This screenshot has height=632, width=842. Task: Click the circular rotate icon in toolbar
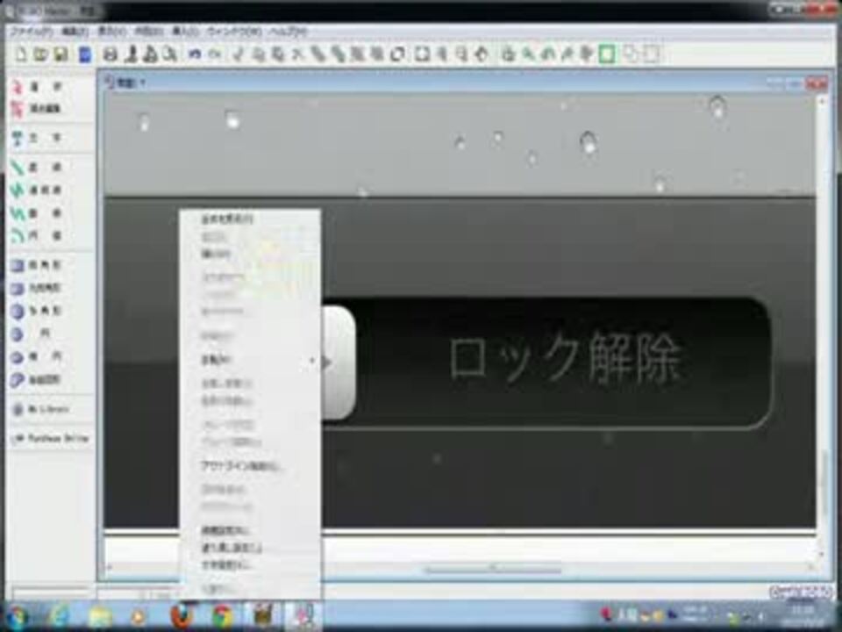(x=397, y=54)
